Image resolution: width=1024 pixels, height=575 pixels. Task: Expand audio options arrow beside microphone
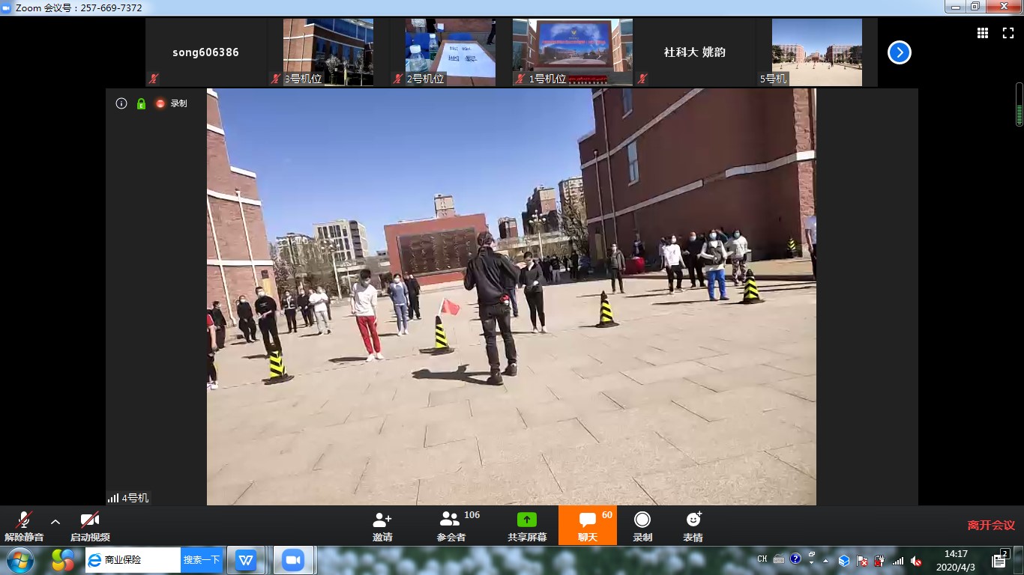point(55,522)
